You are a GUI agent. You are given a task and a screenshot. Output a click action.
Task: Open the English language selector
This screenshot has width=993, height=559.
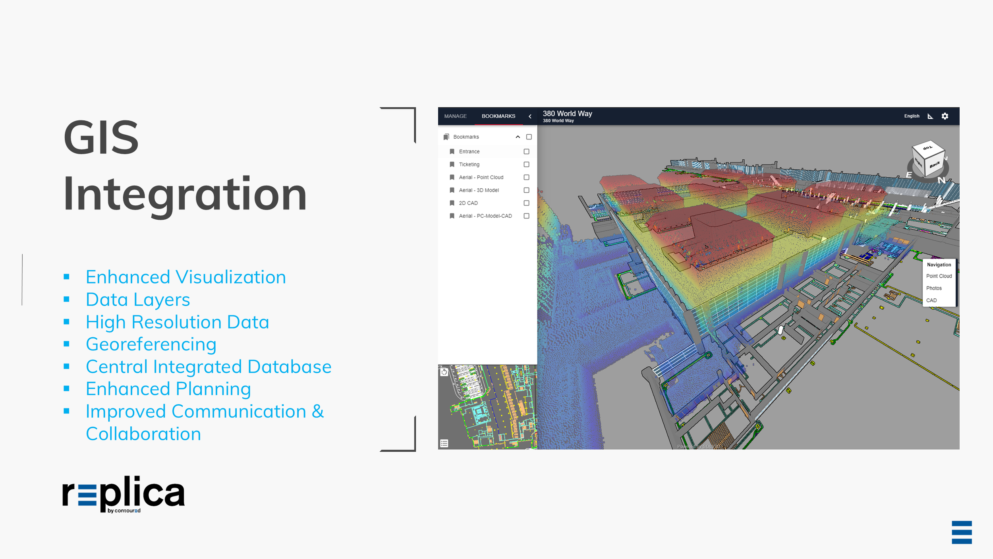pyautogui.click(x=912, y=116)
